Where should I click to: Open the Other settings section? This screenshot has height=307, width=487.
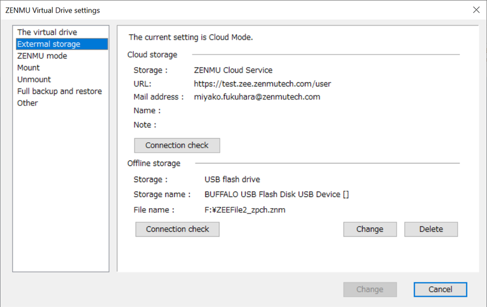click(27, 103)
